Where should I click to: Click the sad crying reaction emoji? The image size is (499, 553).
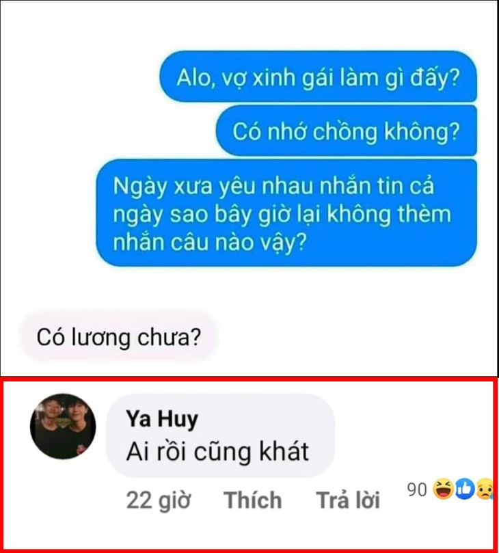pyautogui.click(x=485, y=489)
